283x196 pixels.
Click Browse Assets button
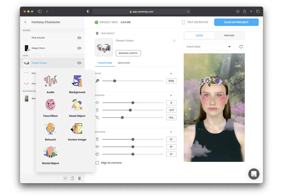[x=128, y=53]
